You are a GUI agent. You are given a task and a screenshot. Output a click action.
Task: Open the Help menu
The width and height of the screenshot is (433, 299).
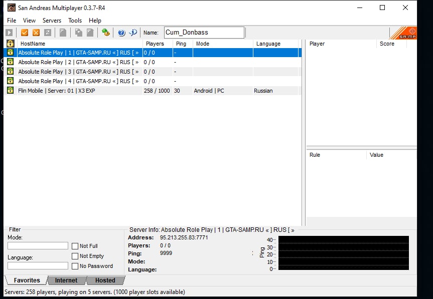[x=95, y=21]
